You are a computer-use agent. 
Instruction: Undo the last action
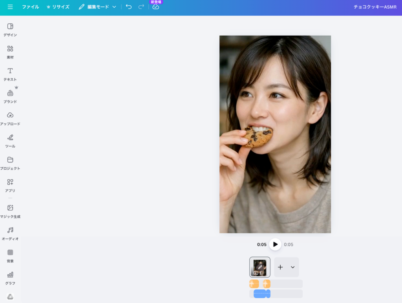click(x=128, y=7)
